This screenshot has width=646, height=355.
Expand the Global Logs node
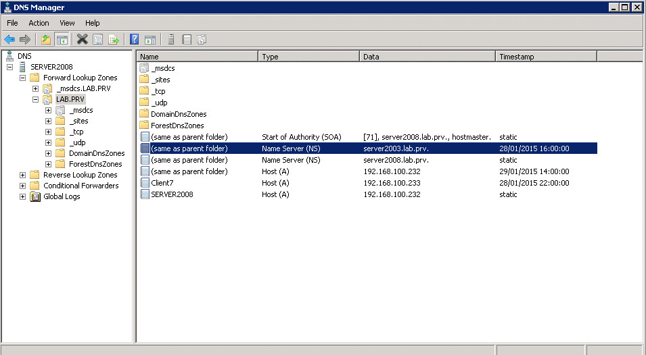point(22,197)
